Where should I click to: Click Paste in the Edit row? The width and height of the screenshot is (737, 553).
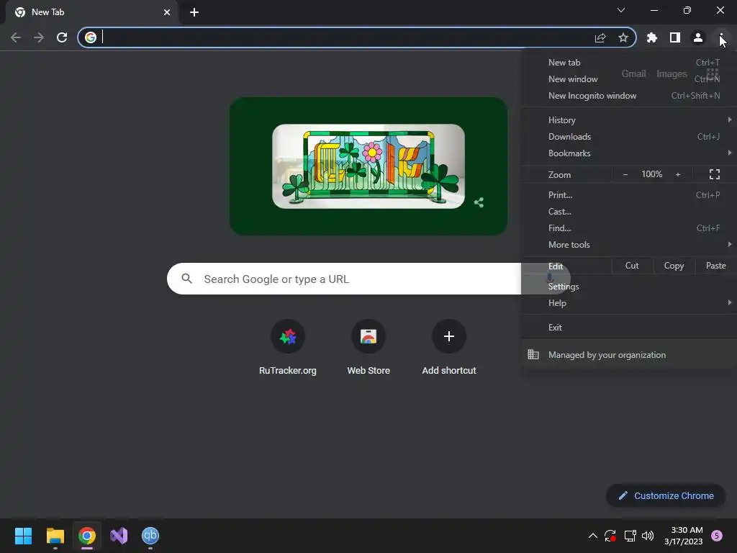pyautogui.click(x=715, y=266)
